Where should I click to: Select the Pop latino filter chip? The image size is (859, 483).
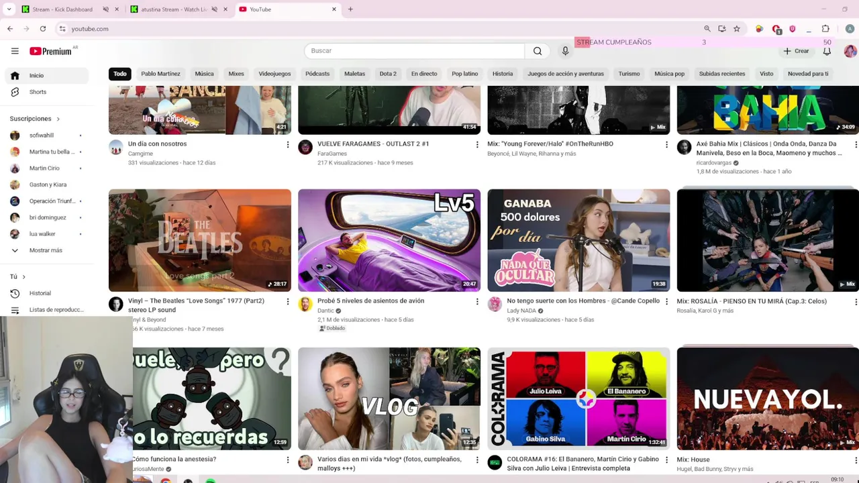[x=464, y=74]
